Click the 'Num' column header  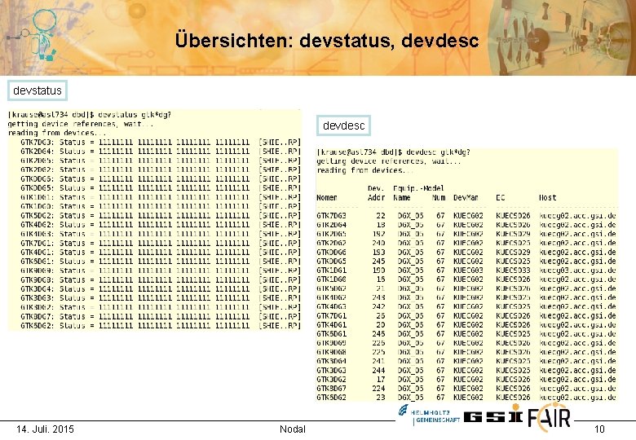(439, 198)
